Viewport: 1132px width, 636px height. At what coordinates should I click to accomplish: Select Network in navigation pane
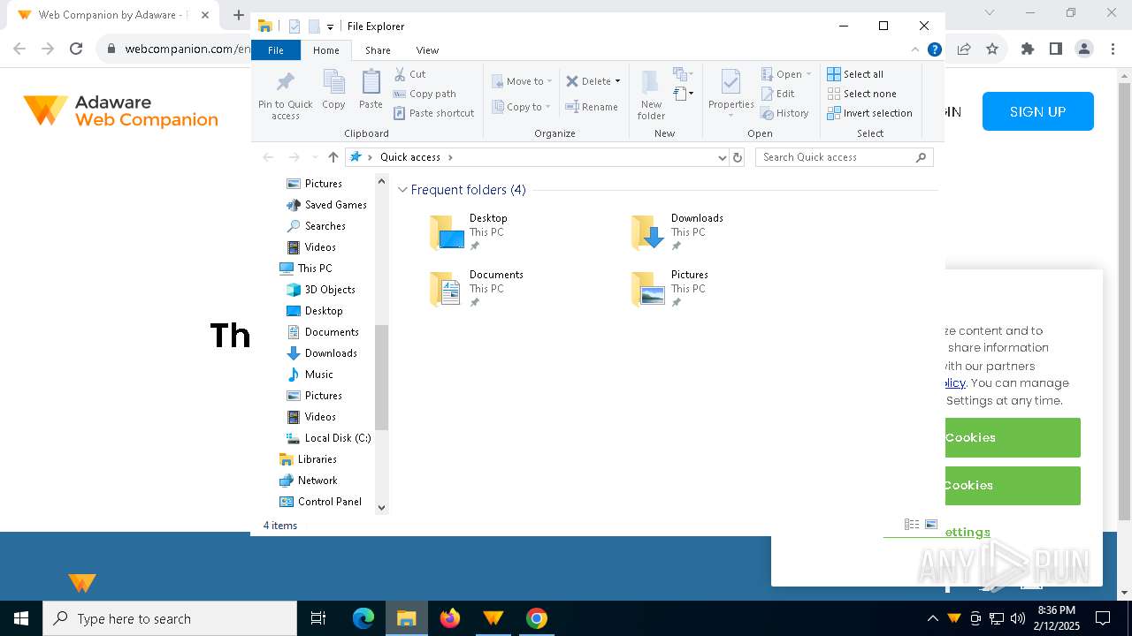(309, 481)
